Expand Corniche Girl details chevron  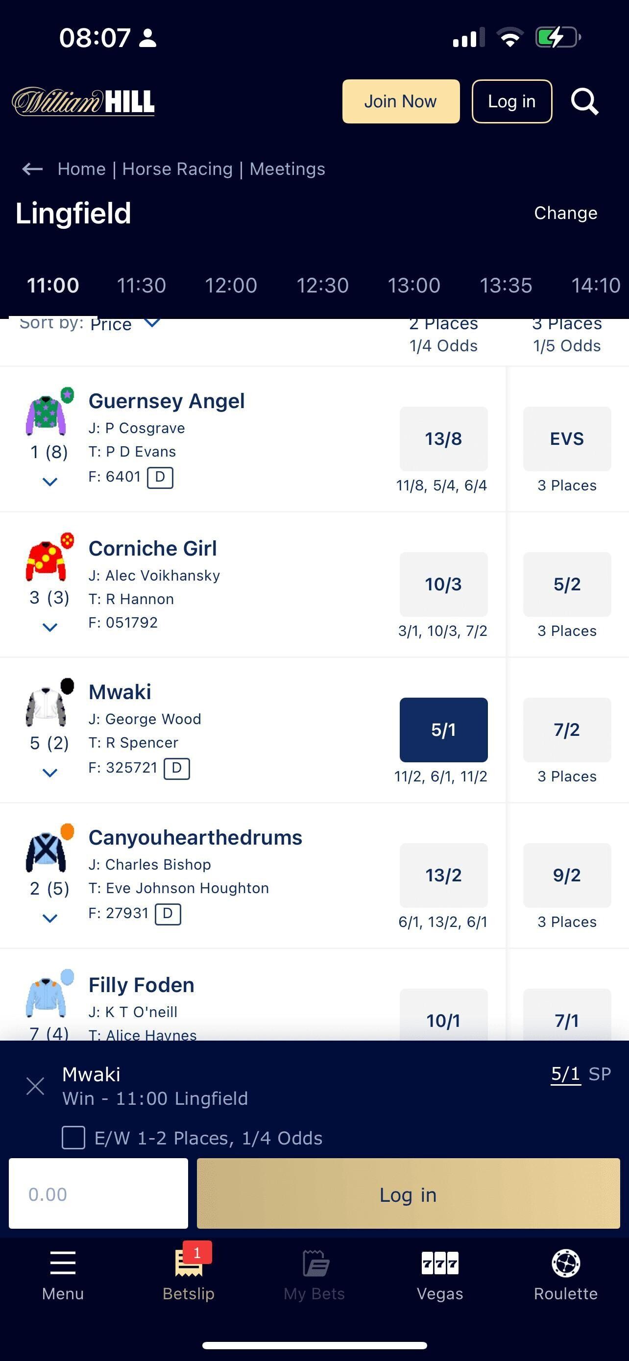[49, 628]
